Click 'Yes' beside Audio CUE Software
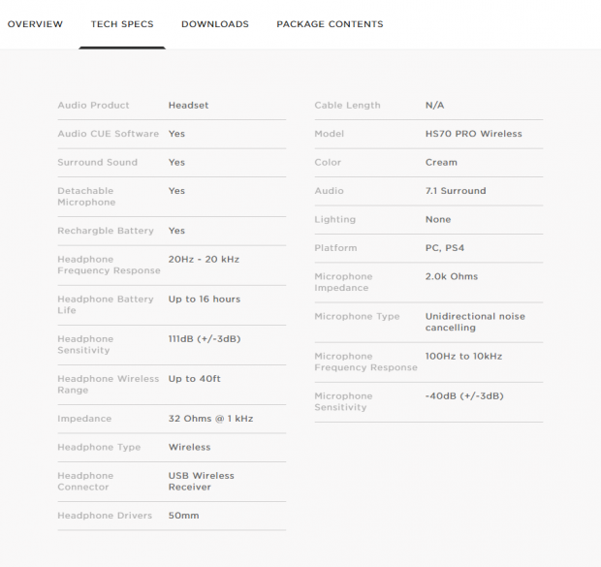 tap(176, 134)
